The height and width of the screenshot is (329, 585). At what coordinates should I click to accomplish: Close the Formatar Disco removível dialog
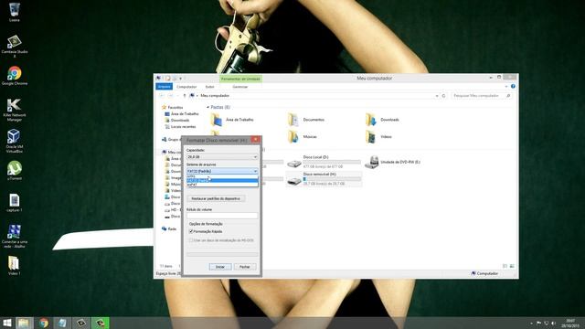coord(255,140)
